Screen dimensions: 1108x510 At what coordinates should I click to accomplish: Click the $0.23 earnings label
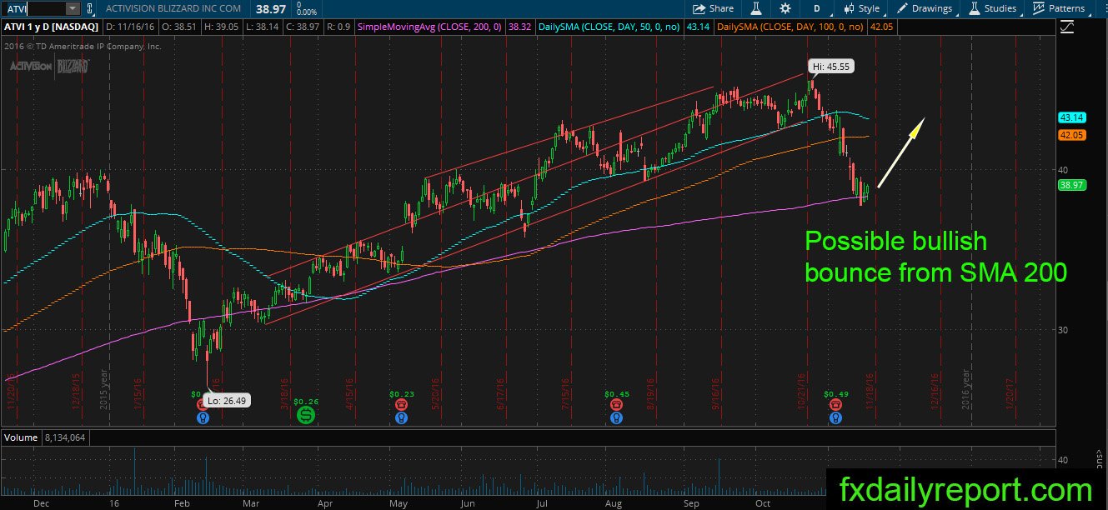[x=402, y=393]
